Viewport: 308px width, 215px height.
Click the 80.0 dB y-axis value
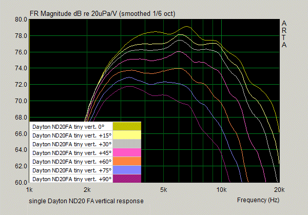coord(21,19)
